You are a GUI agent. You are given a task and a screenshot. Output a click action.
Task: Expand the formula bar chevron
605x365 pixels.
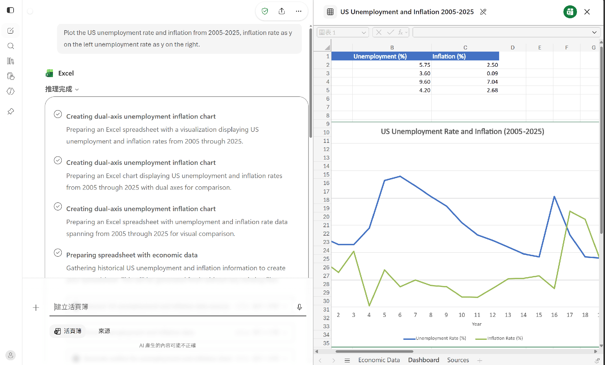(594, 32)
